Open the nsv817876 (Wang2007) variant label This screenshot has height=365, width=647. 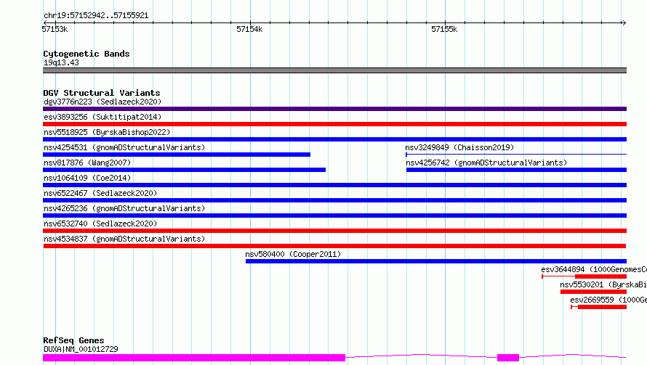tap(87, 163)
